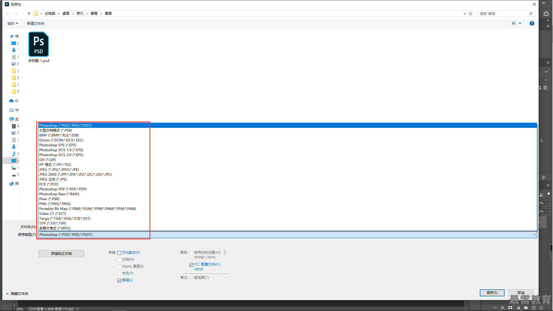
Task: Click 保存(S) button
Action: pyautogui.click(x=492, y=293)
